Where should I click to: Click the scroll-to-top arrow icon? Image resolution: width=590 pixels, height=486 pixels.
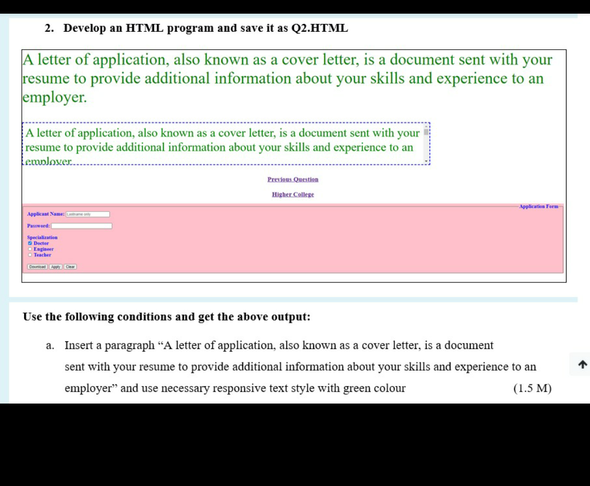pyautogui.click(x=581, y=363)
